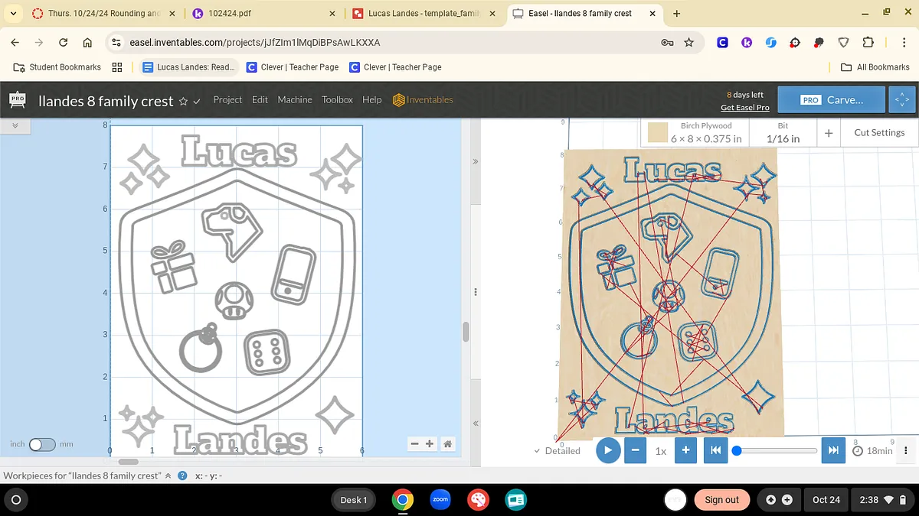The width and height of the screenshot is (919, 516).
Task: Toggle units between inch and mm
Action: click(x=42, y=444)
